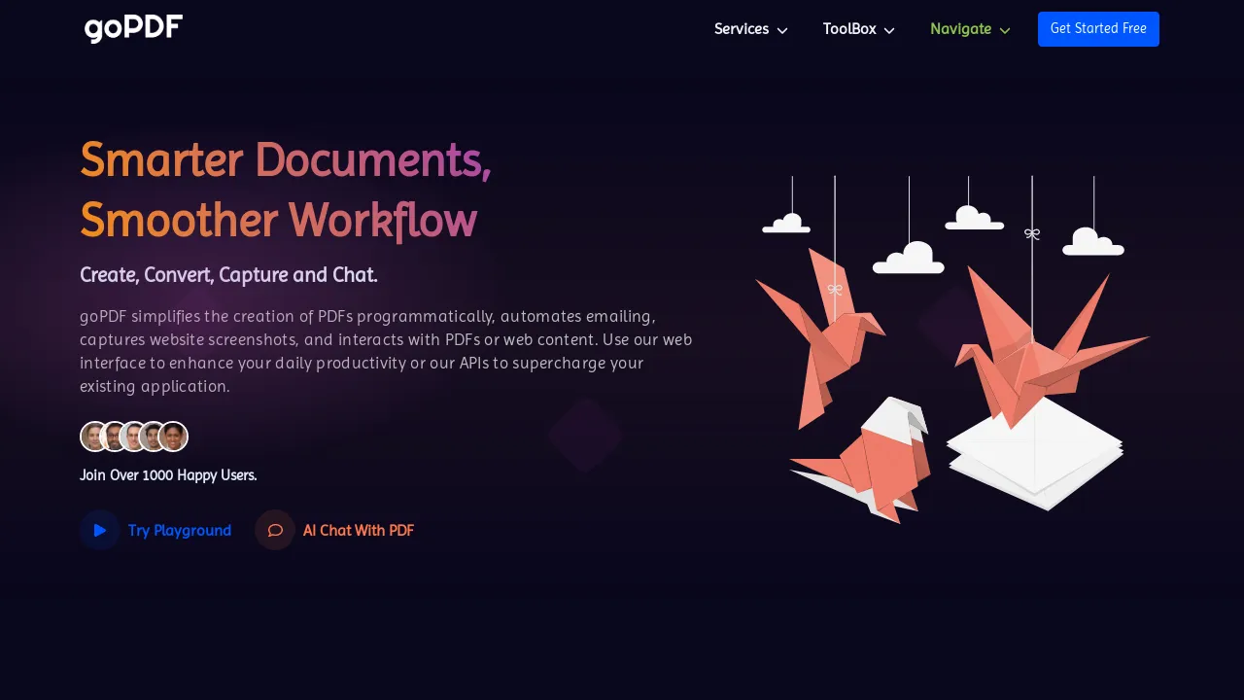Click the last user avatar in the row
Image resolution: width=1244 pixels, height=700 pixels.
172,436
